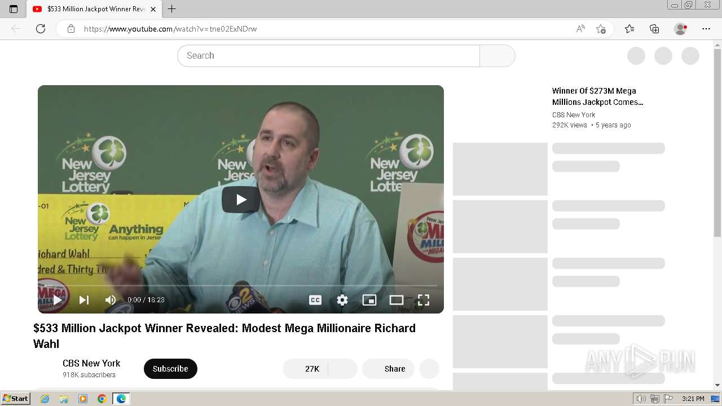Refresh the page

pos(41,29)
